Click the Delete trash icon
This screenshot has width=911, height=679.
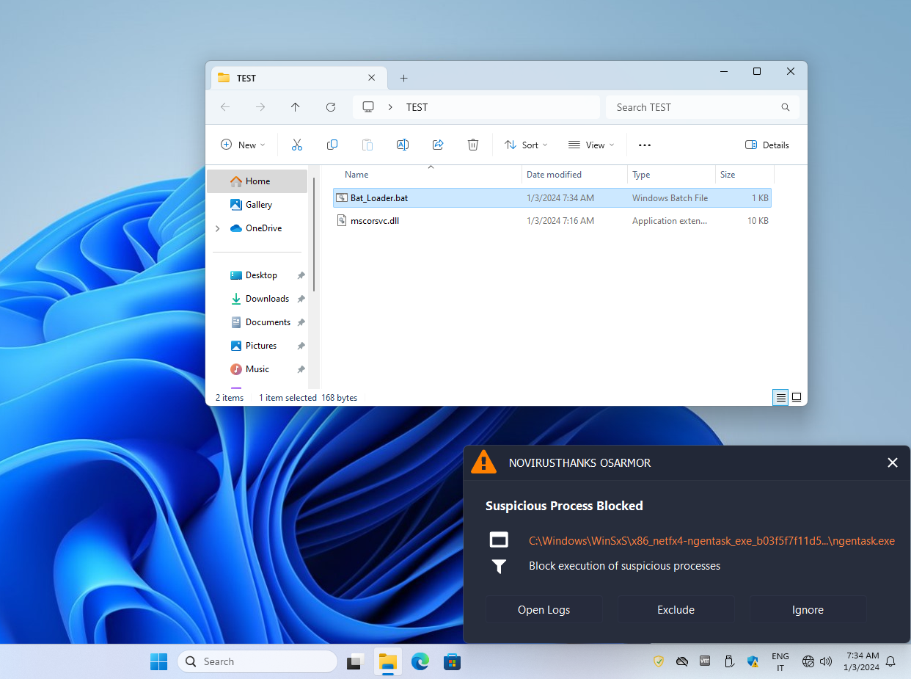[x=473, y=145]
